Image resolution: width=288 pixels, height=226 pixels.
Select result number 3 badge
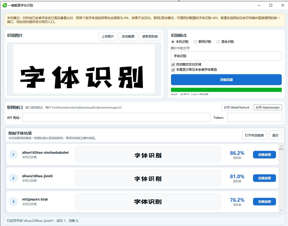pos(13,201)
